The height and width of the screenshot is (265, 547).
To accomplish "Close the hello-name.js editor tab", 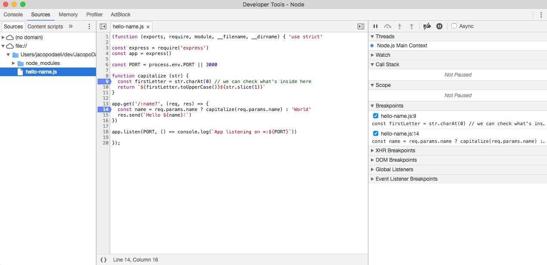I will (148, 27).
